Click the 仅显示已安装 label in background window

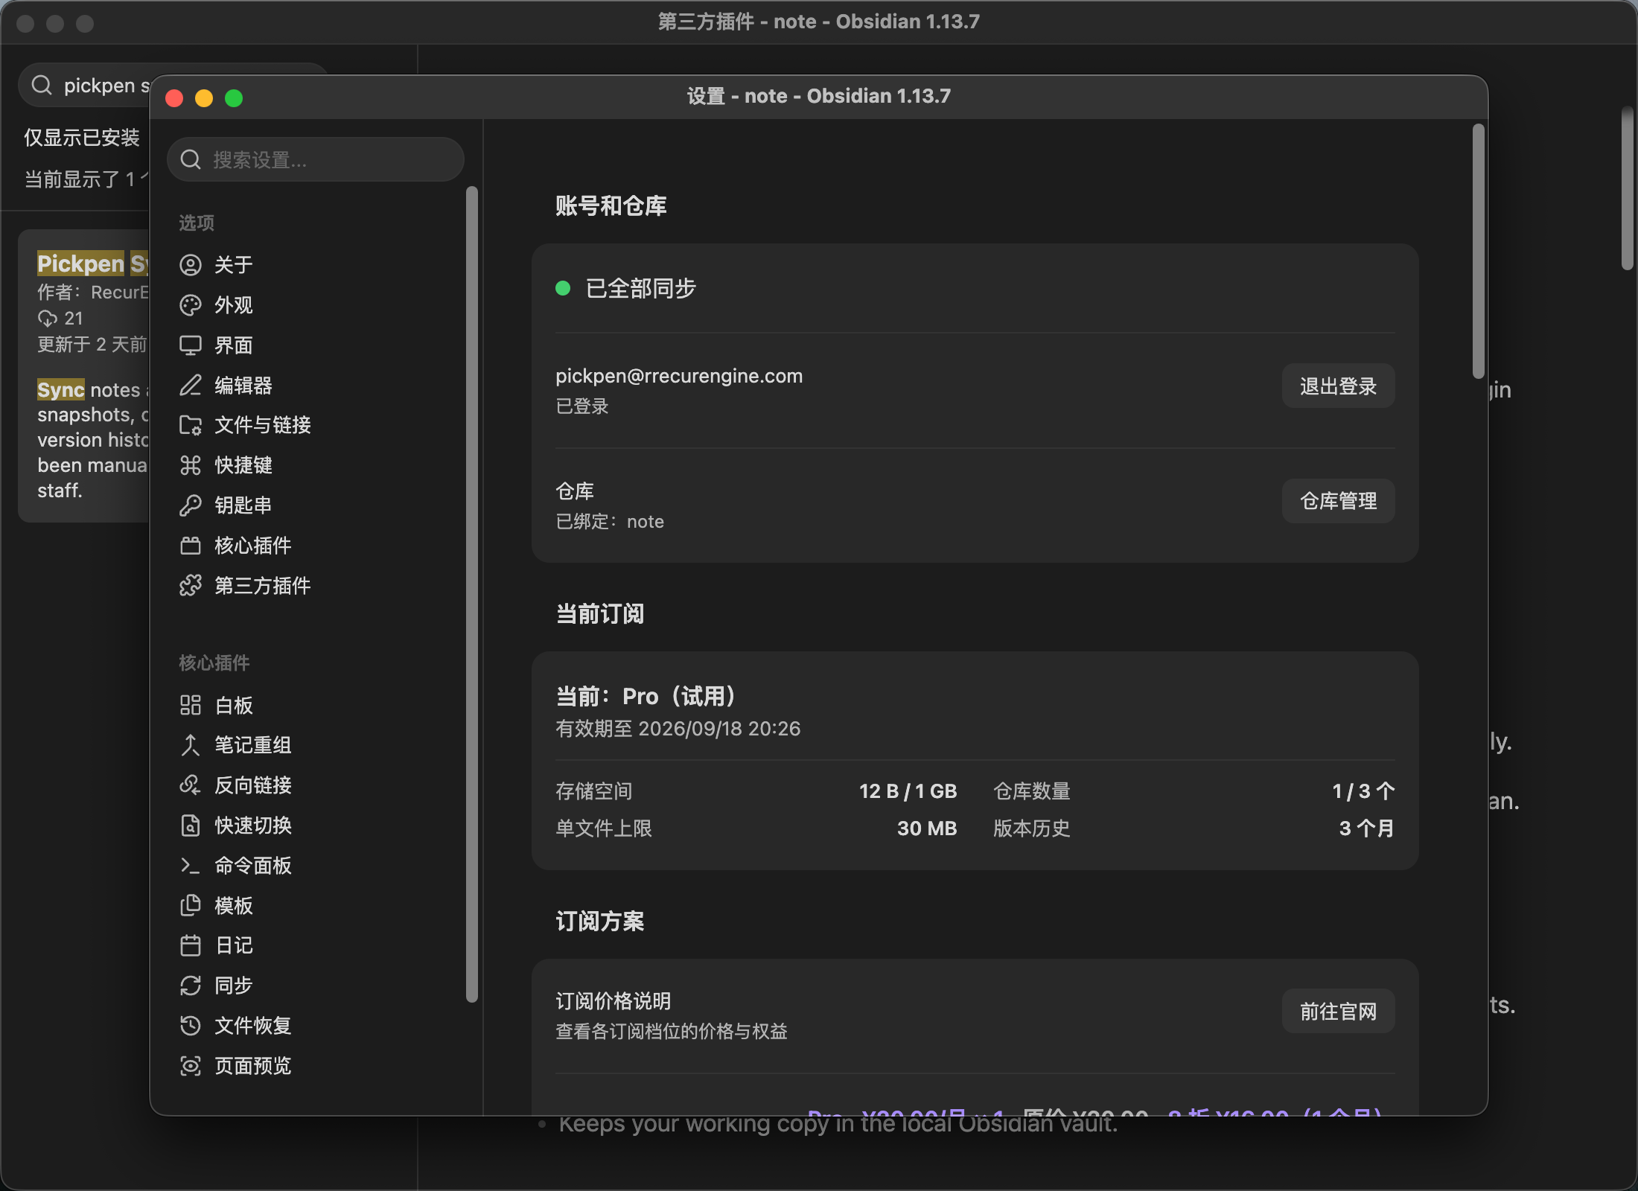(82, 138)
